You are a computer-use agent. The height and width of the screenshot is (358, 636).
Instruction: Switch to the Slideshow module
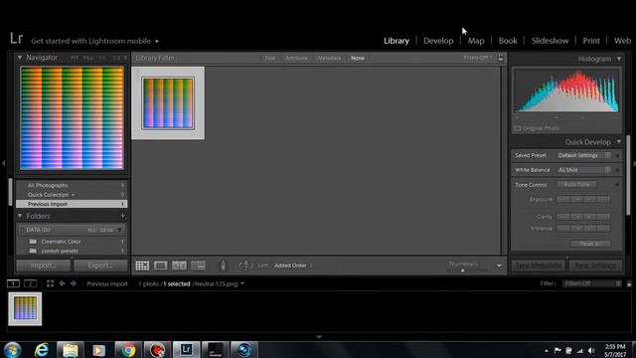[x=550, y=41]
